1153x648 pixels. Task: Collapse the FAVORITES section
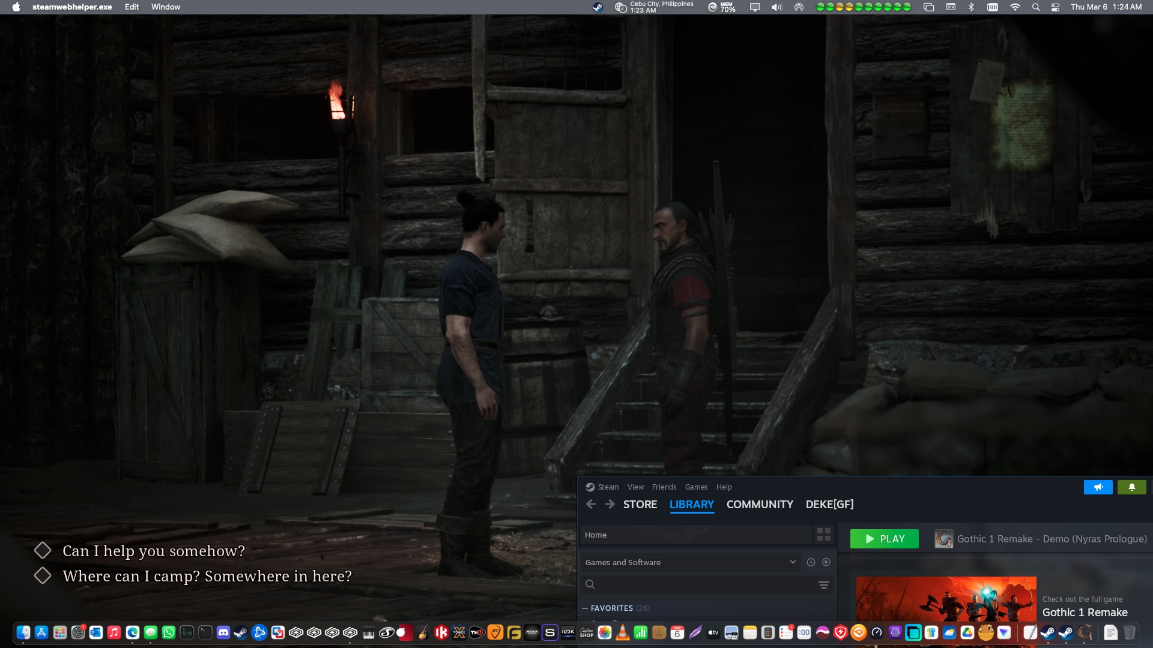586,608
